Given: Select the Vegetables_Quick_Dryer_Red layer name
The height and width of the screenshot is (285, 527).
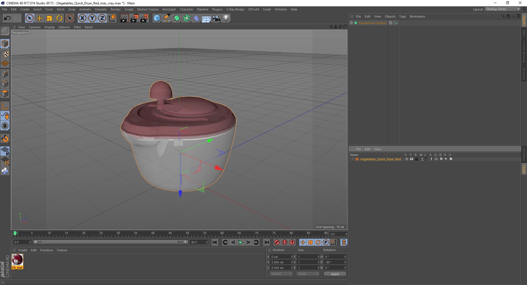Looking at the screenshot, I should tap(380, 159).
